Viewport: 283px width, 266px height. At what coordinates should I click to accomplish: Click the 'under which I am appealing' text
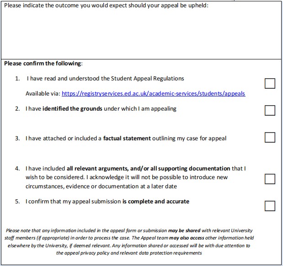(140, 109)
